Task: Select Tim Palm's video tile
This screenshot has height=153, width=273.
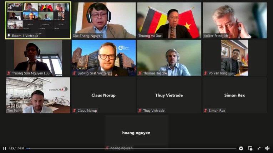Action: (x=38, y=95)
